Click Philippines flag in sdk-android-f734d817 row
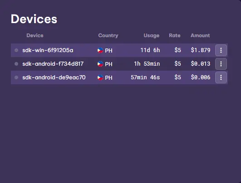Viewport: 241px width, 183px height. (x=100, y=64)
